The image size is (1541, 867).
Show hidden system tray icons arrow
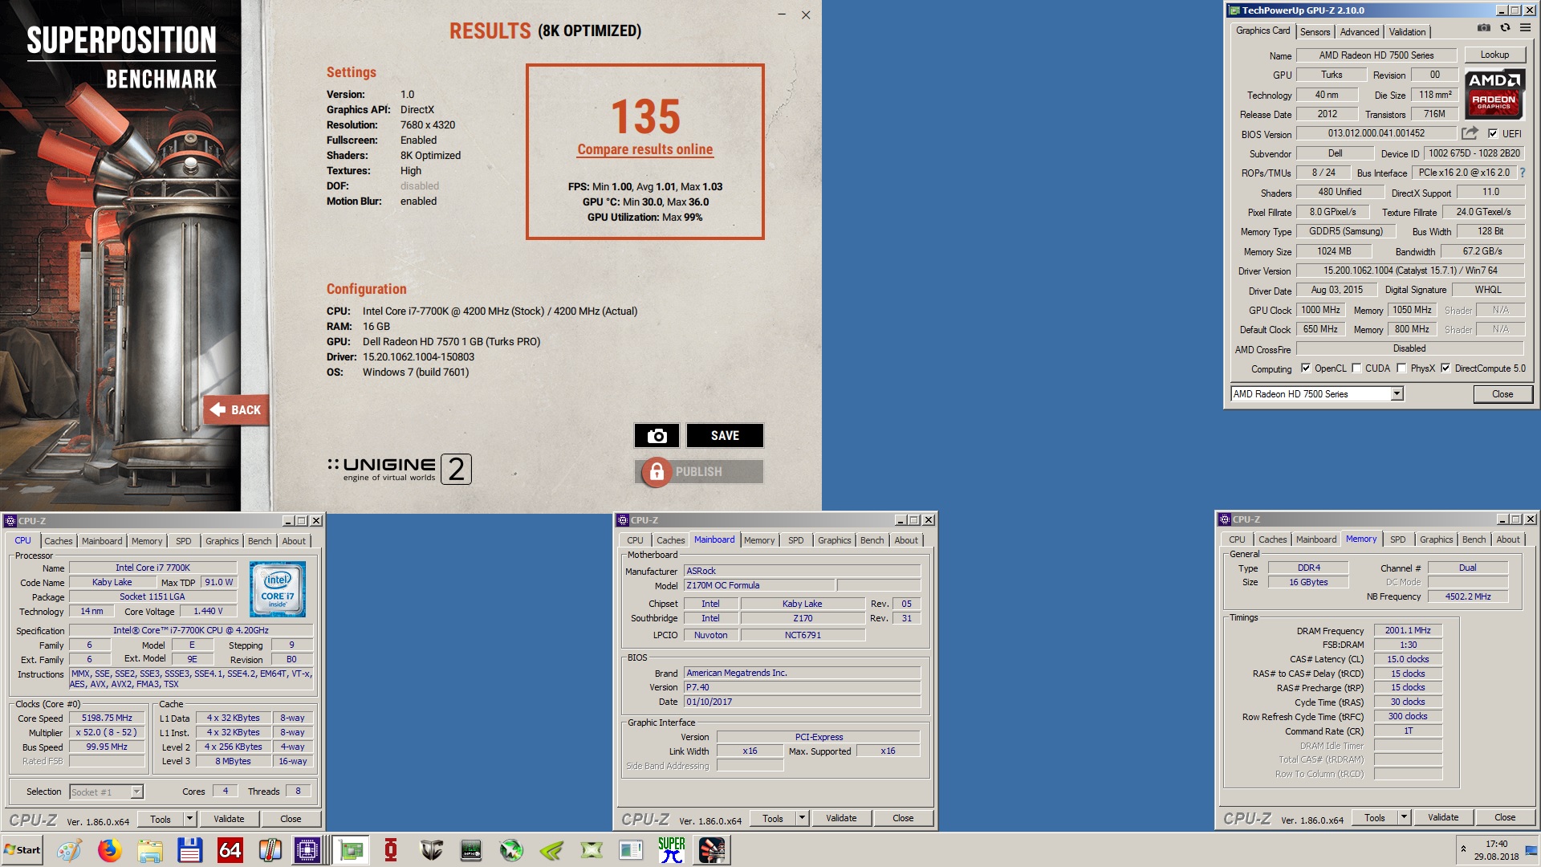pyautogui.click(x=1463, y=849)
